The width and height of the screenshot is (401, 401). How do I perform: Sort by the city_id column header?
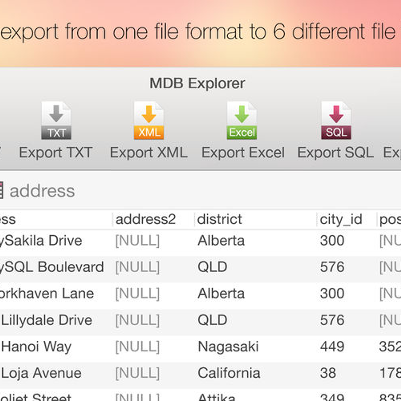[341, 220]
